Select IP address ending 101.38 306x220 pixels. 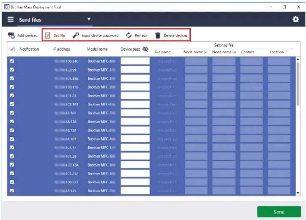(x=65, y=156)
